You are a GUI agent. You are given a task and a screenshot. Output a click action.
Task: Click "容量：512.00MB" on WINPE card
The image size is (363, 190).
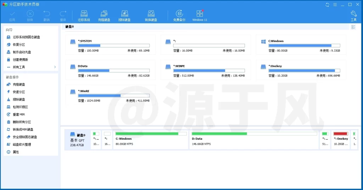[x=184, y=76]
